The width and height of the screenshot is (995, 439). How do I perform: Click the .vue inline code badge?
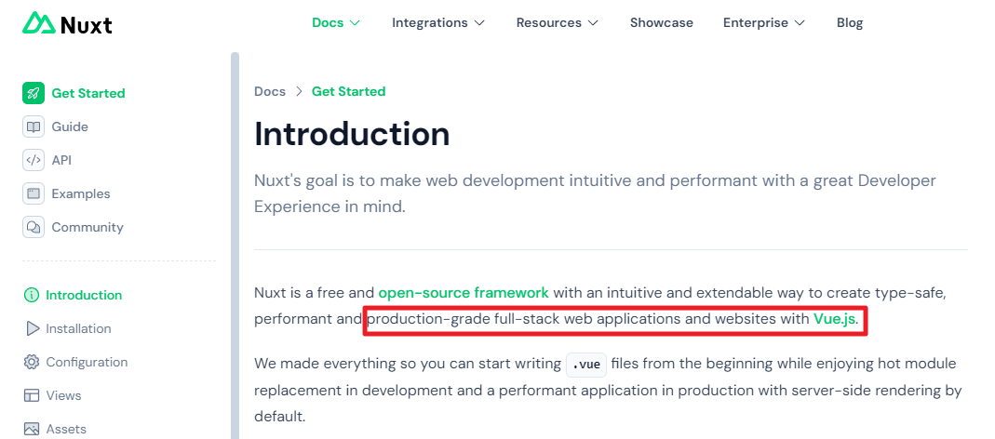coord(586,365)
